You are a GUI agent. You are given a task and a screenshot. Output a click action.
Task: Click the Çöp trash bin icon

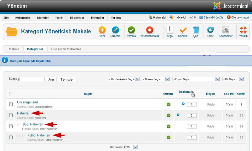tap(196, 30)
